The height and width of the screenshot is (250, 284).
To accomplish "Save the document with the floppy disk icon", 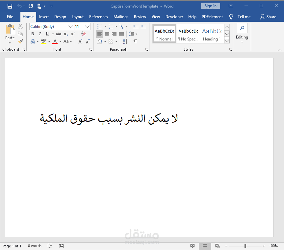I will pyautogui.click(x=10, y=6).
